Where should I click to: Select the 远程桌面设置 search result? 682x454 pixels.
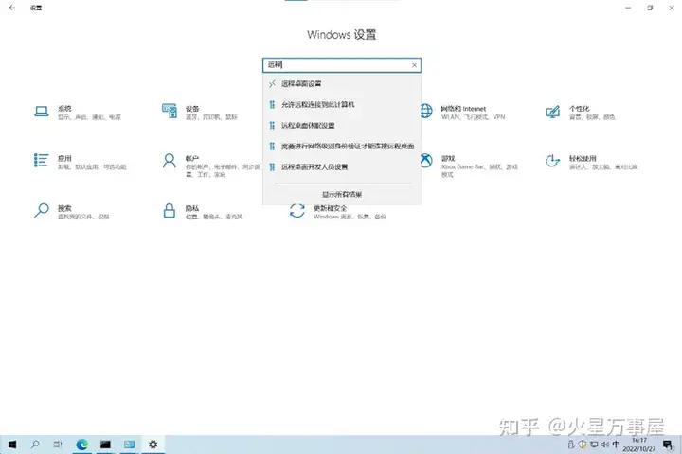pos(342,84)
